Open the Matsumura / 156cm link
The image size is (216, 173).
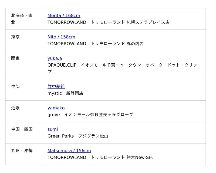(69, 151)
